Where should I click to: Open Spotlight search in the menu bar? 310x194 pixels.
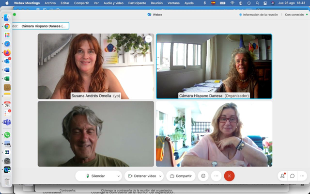click(257, 3)
